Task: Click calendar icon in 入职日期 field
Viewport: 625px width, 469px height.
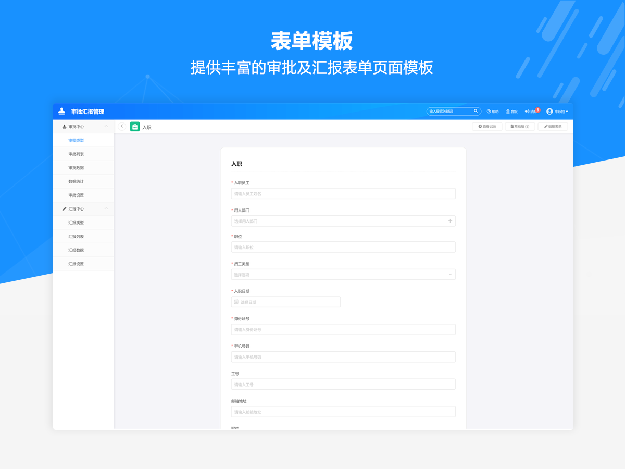Action: [236, 302]
